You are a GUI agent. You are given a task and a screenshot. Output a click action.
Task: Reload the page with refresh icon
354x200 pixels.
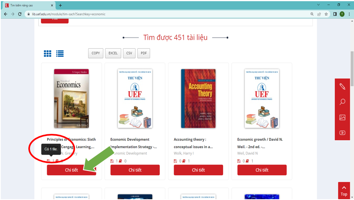click(x=20, y=14)
